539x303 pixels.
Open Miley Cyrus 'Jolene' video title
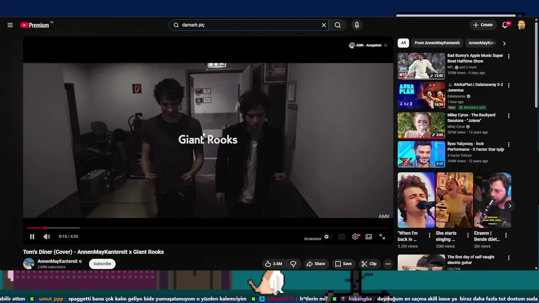click(x=471, y=118)
